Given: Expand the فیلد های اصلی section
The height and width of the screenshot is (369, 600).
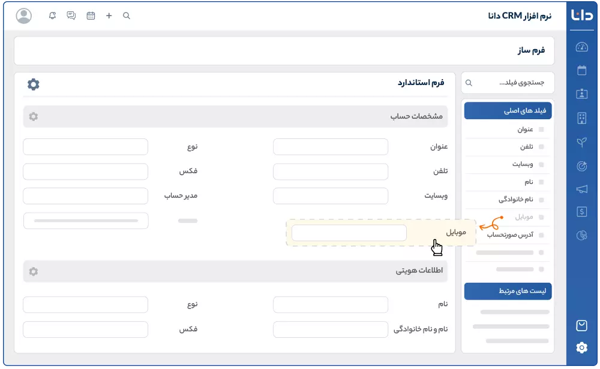Looking at the screenshot, I should click(x=508, y=110).
